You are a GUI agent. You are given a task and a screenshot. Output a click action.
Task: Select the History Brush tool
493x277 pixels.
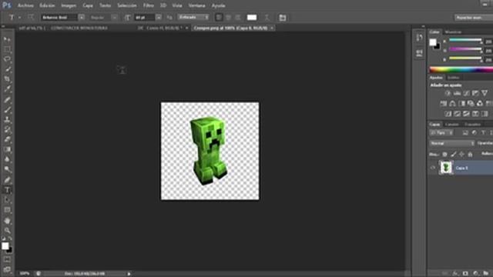[7, 129]
